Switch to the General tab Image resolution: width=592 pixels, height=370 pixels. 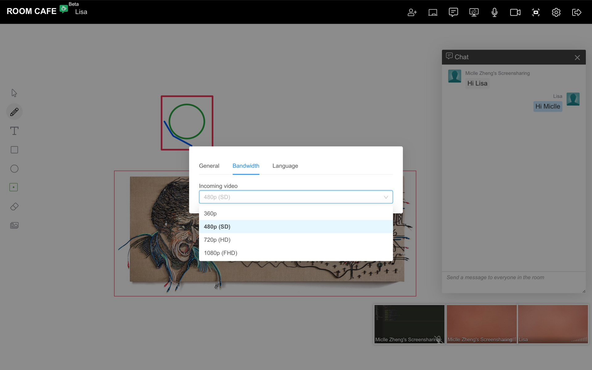pyautogui.click(x=209, y=166)
